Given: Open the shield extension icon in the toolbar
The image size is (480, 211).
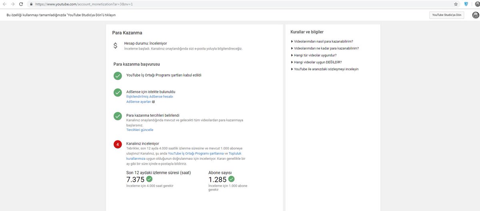Looking at the screenshot, I should point(466,4).
